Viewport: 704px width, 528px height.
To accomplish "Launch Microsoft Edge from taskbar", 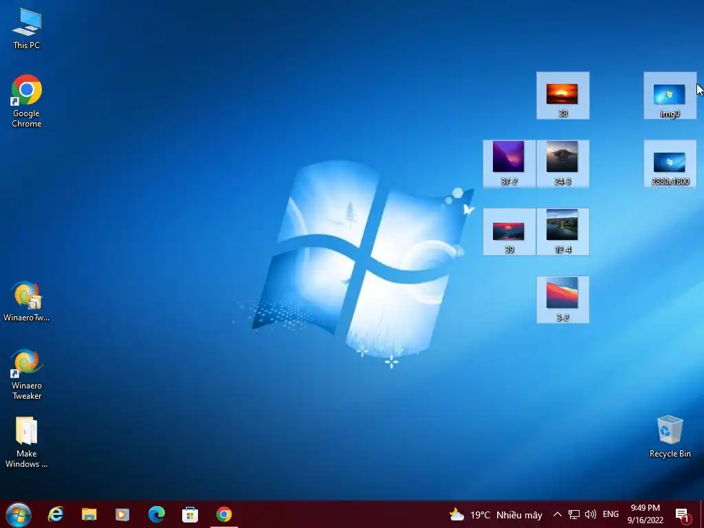I will click(x=156, y=514).
